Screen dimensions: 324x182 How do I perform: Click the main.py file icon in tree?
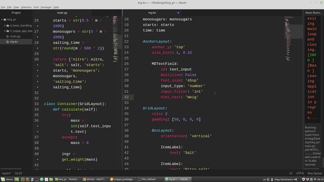pos(8,36)
